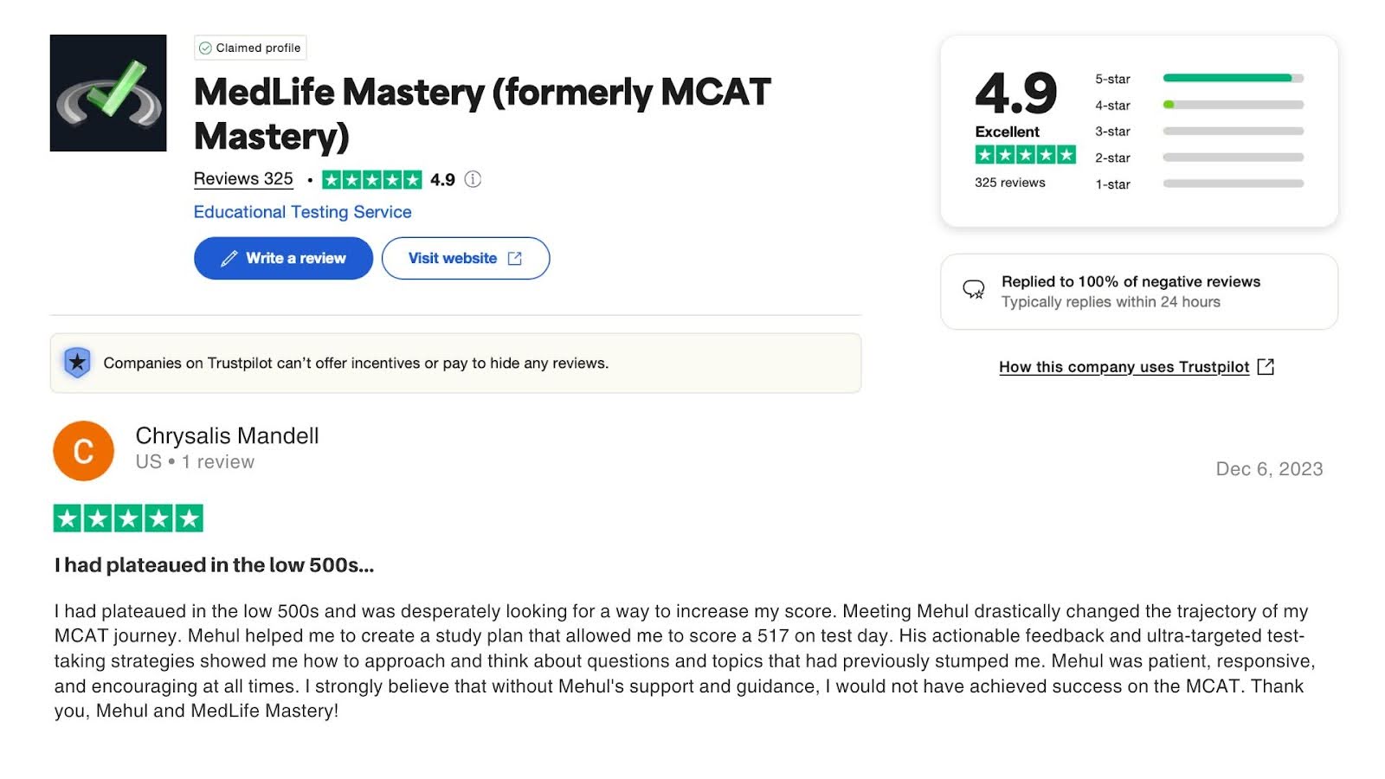Open the Reviews 325 link
The image size is (1385, 779).
pyautogui.click(x=243, y=179)
